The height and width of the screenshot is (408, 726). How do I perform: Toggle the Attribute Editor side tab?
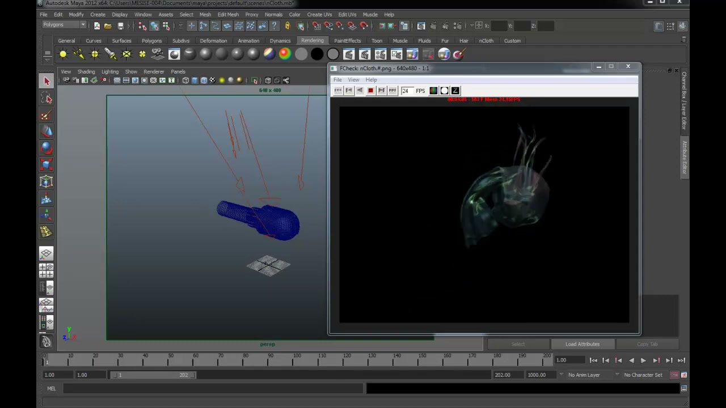pos(685,158)
